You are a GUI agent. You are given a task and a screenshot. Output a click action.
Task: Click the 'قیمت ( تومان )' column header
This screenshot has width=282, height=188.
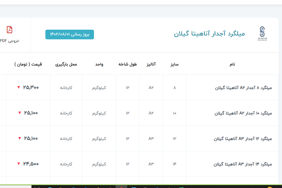pos(28,64)
